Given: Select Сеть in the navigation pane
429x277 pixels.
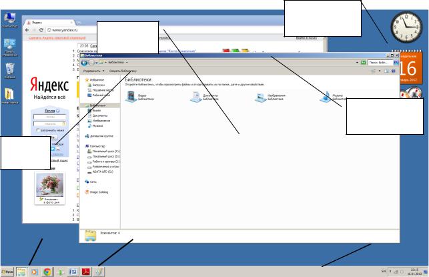Looking at the screenshot, I should pyautogui.click(x=91, y=182).
